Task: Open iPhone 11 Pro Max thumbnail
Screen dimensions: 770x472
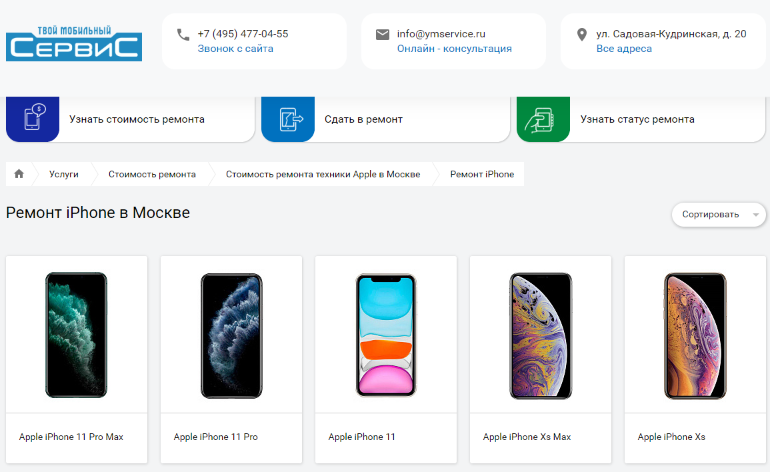Action: pyautogui.click(x=77, y=335)
